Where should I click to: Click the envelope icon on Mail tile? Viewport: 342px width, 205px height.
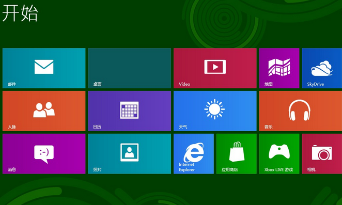(44, 67)
